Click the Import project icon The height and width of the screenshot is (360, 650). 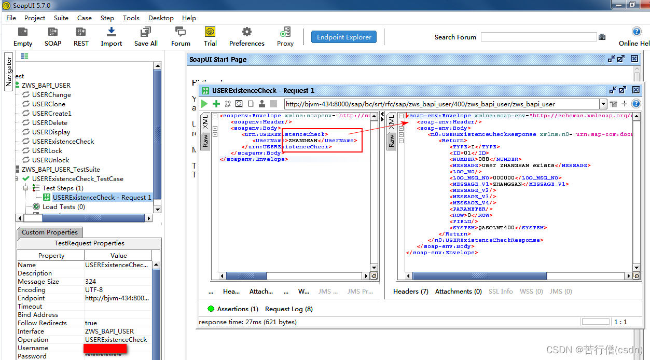point(111,32)
